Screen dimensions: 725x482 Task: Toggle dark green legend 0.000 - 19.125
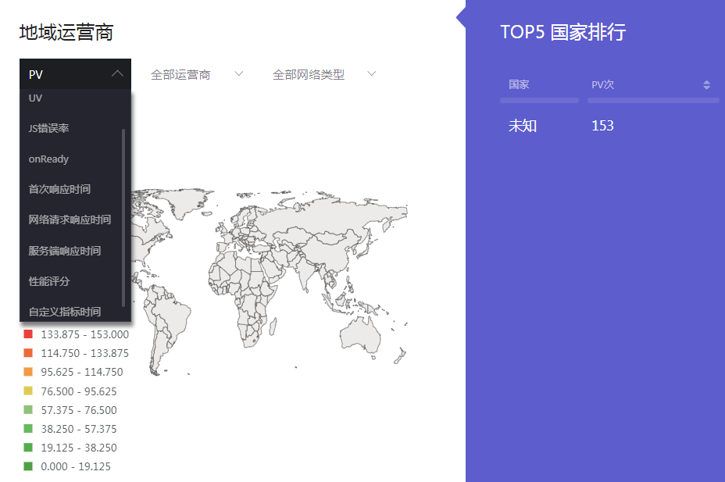67,466
